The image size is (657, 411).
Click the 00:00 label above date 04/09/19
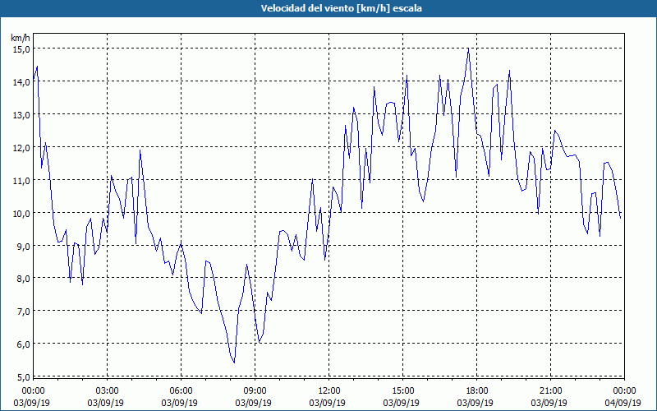[x=624, y=391]
